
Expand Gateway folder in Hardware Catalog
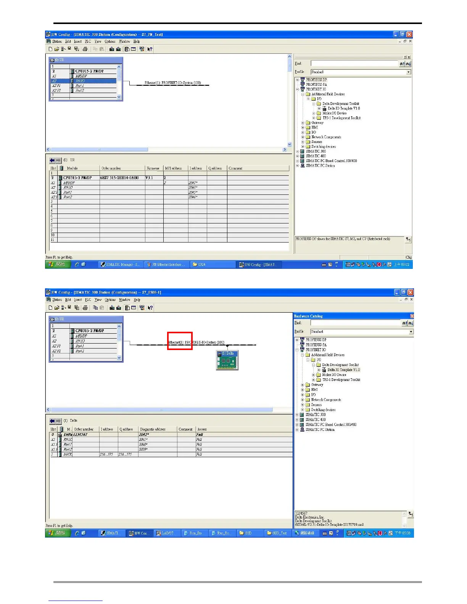[303, 385]
